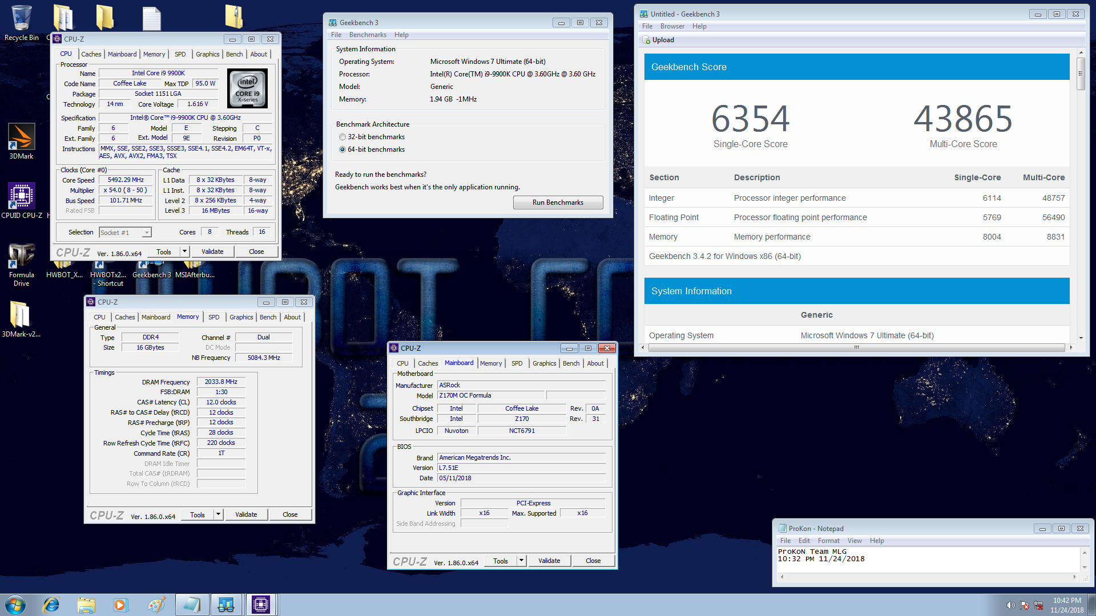Click scroll-down arrow in Geekbench results
This screenshot has height=616, width=1096.
coord(1081,338)
